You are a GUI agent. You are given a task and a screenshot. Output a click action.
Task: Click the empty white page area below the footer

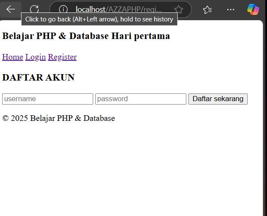(x=131, y=168)
